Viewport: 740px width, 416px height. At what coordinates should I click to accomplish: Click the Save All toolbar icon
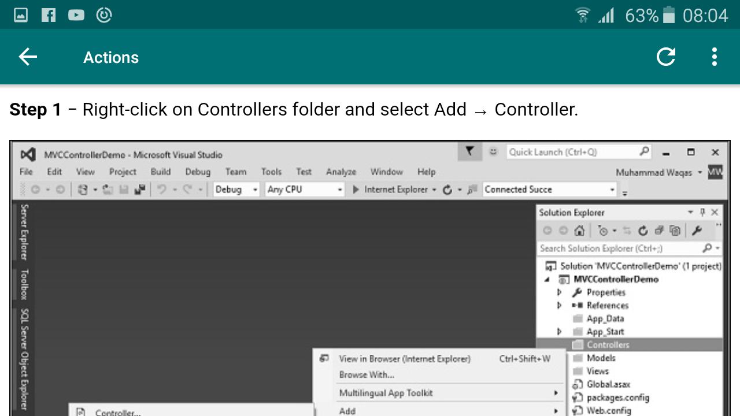(x=140, y=190)
